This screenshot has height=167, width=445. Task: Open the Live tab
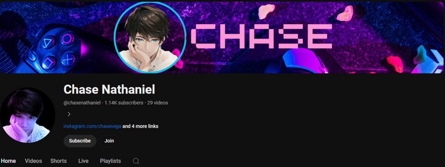[x=83, y=161]
